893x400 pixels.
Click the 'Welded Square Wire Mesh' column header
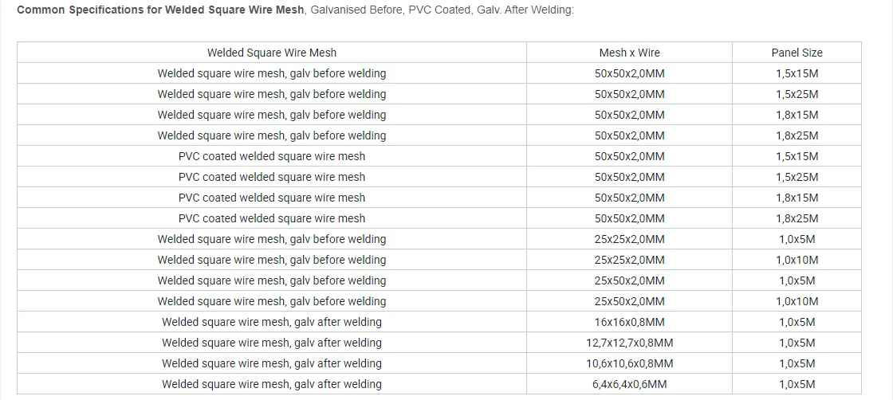[x=272, y=53]
